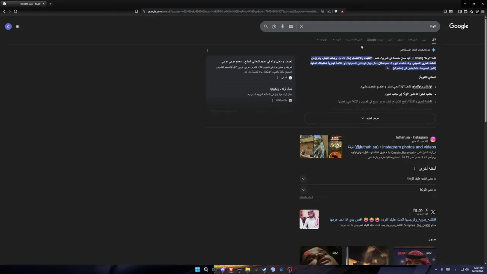This screenshot has height=274, width=487.
Task: Open "تعريف و معنى لوذه" dictionary source link
Action: coord(257,62)
